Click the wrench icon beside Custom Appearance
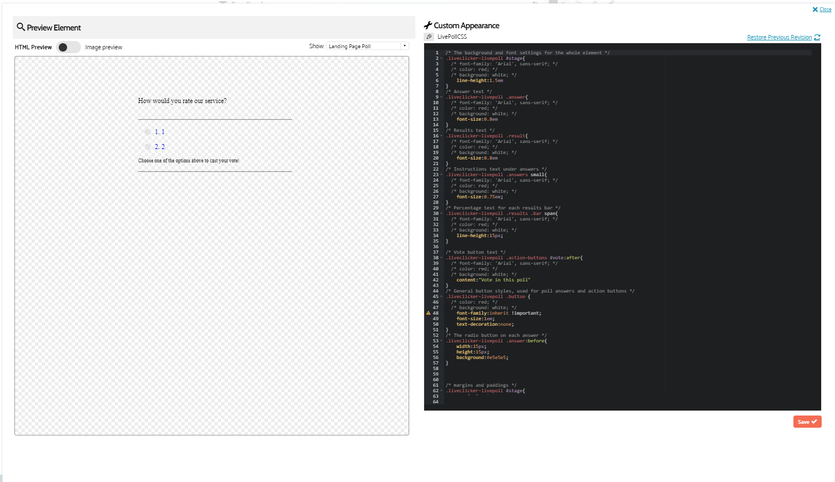Viewport: 835px width, 482px height. (427, 25)
